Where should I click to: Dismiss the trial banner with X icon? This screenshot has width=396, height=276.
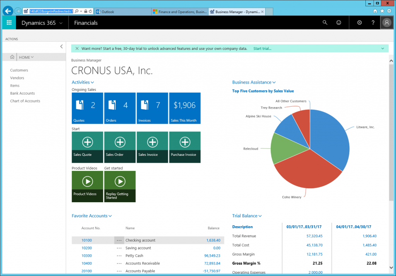(x=77, y=48)
